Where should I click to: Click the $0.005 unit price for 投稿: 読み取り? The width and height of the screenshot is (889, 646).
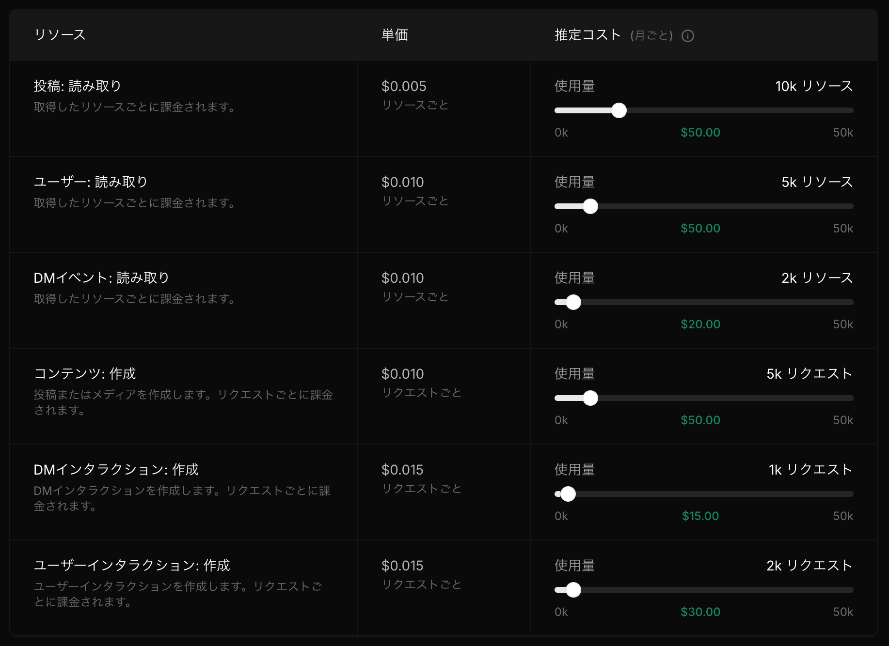(x=403, y=86)
